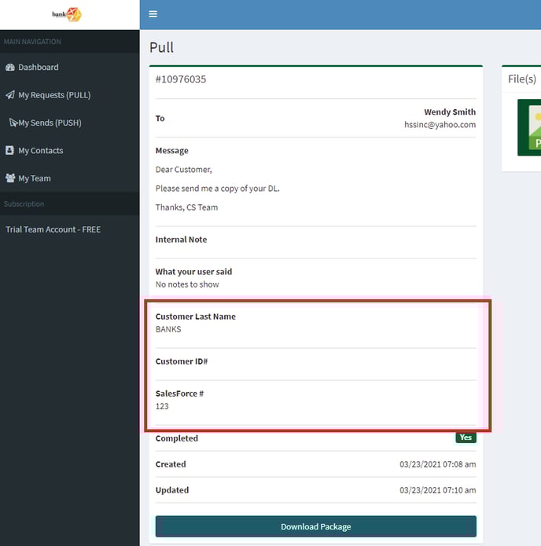541x546 pixels.
Task: Open the My Contacts text link
Action: 41,150
